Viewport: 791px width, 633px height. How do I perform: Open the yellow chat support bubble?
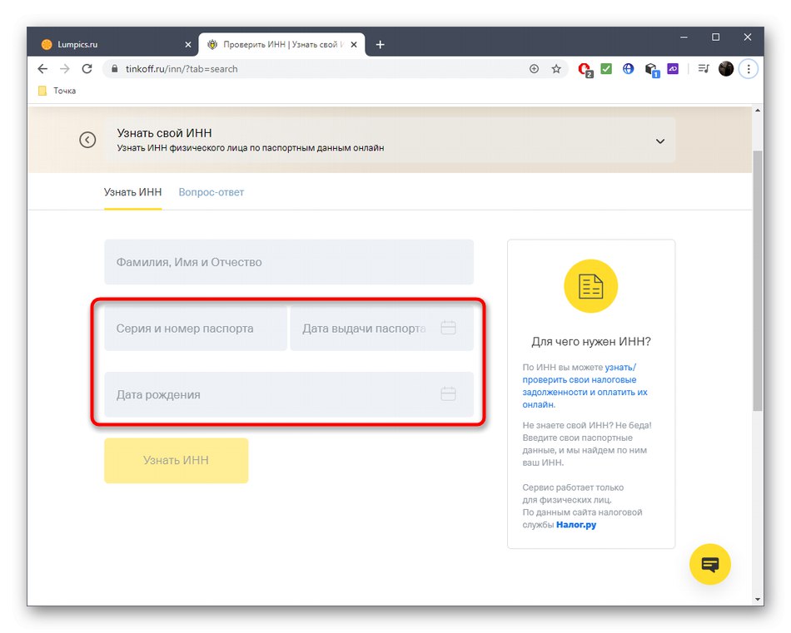(709, 564)
